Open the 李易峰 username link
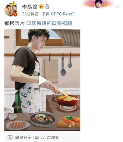 30,7
